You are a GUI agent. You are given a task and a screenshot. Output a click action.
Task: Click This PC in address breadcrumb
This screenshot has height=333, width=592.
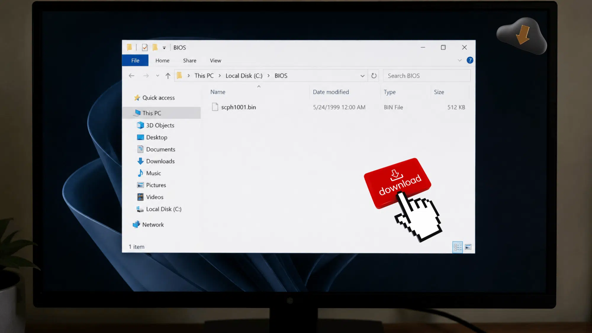click(x=204, y=76)
